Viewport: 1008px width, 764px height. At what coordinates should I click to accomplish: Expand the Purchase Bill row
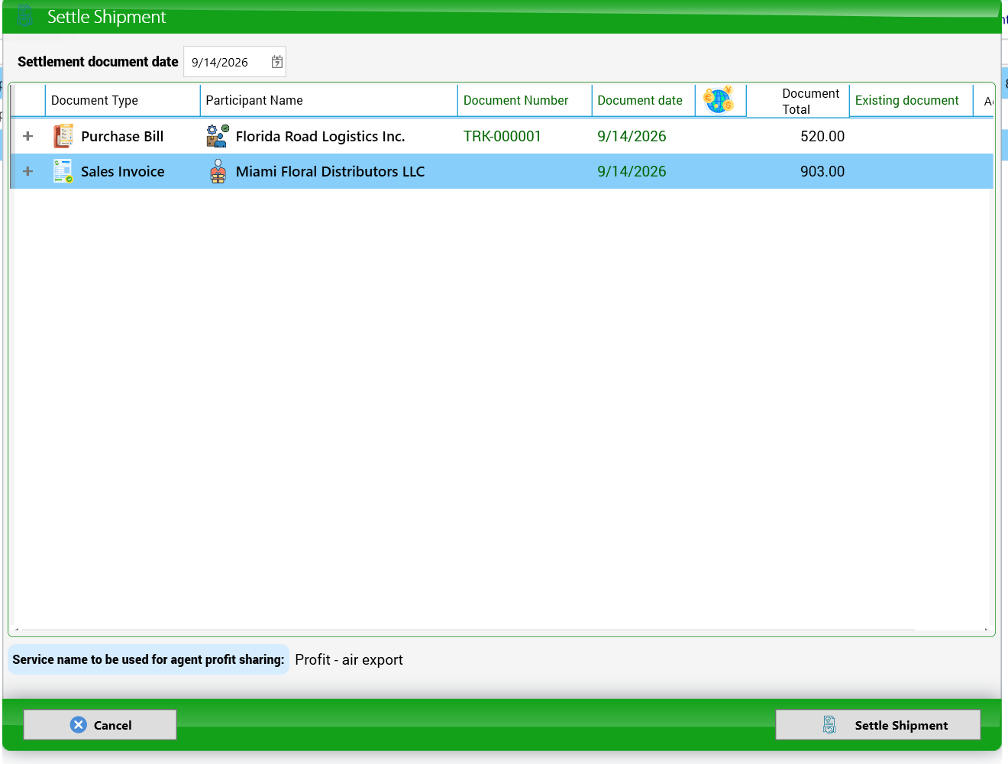(28, 136)
